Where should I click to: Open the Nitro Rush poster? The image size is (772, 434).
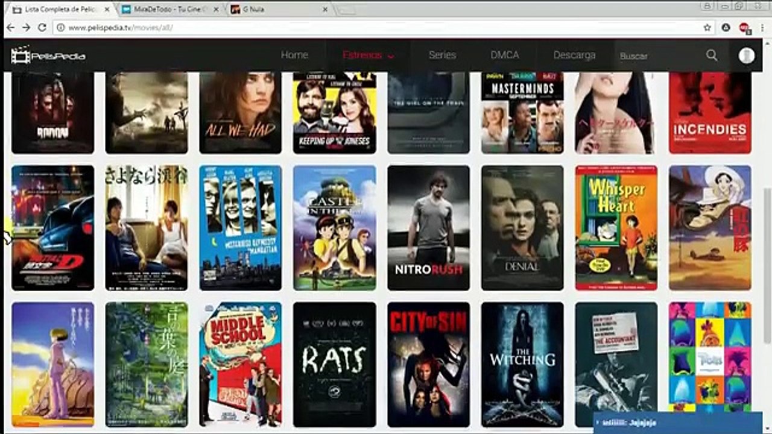point(428,228)
